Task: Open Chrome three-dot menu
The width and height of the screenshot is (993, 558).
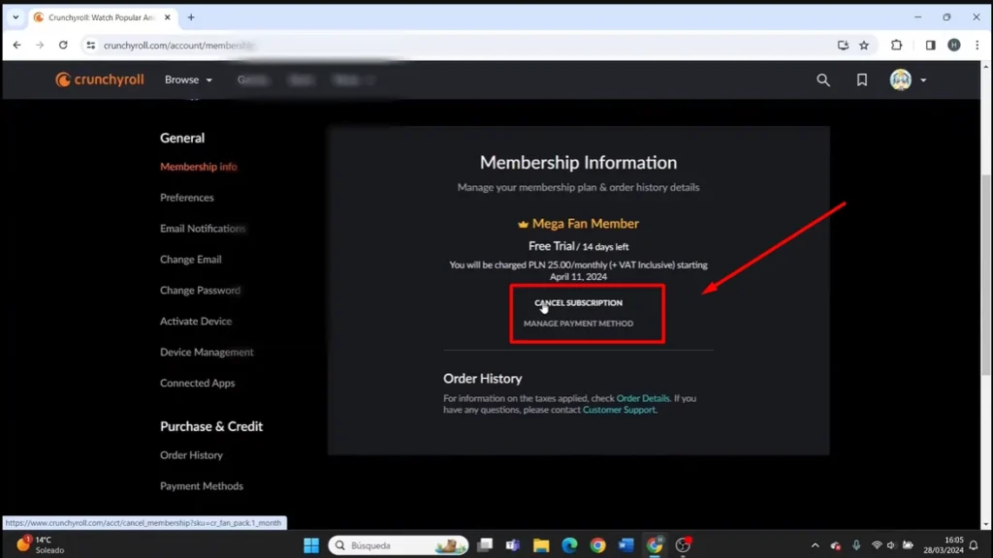Action: [977, 45]
